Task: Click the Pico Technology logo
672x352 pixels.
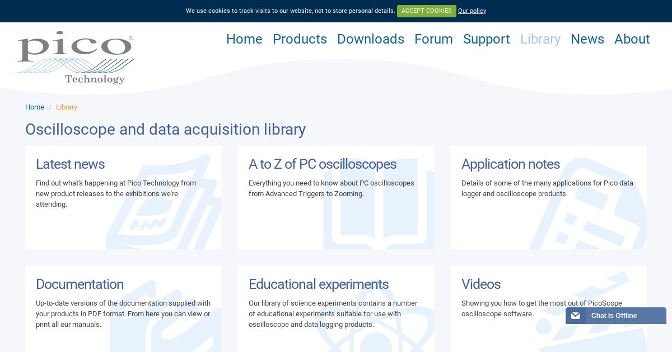Action: coord(73,58)
